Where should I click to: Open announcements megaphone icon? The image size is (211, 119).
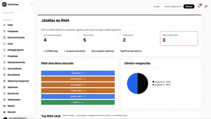pyautogui.click(x=206, y=7)
